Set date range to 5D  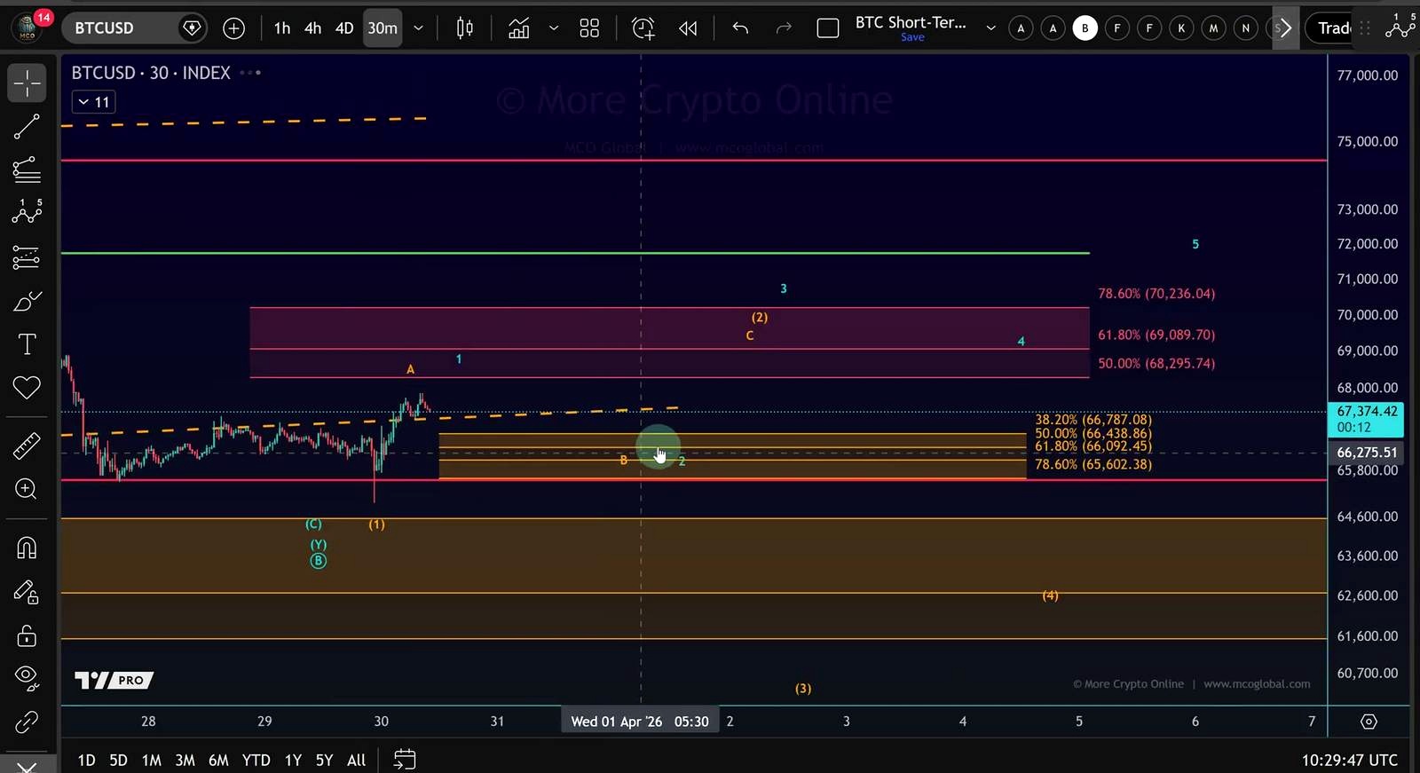(x=118, y=761)
